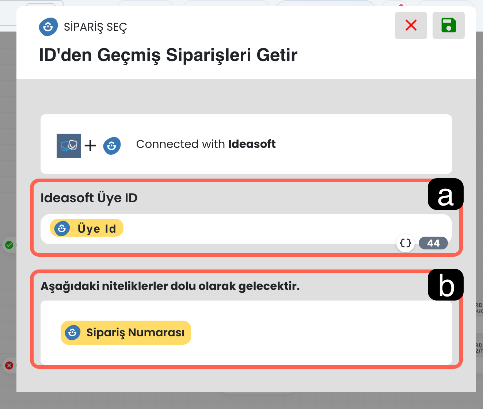Click the Connected with Ideasoft text

point(206,144)
